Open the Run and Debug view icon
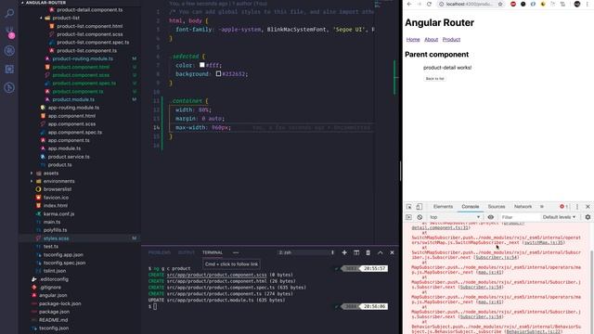The width and height of the screenshot is (594, 334). tap(9, 50)
